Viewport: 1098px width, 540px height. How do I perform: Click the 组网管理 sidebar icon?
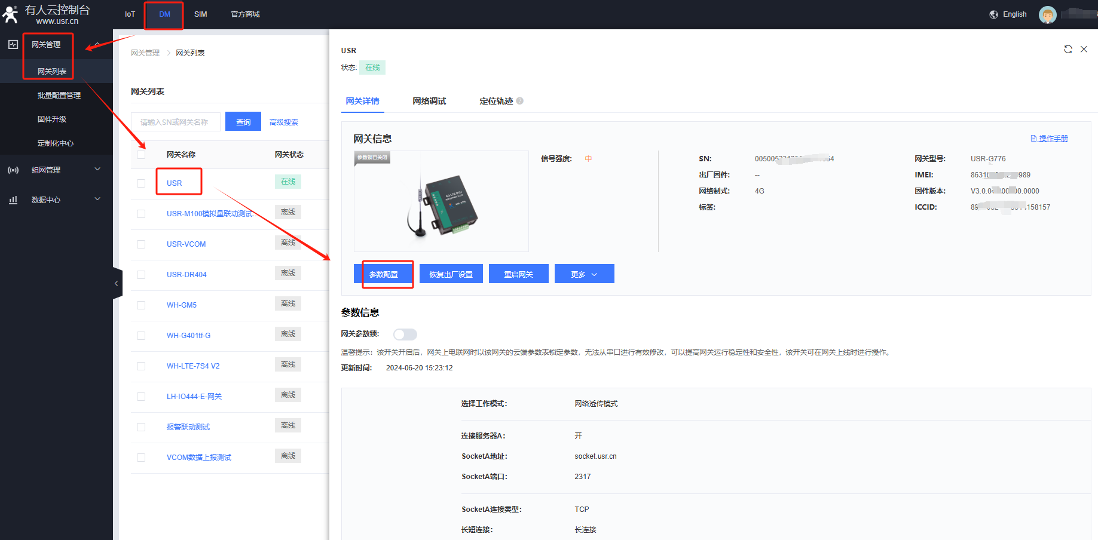(13, 170)
